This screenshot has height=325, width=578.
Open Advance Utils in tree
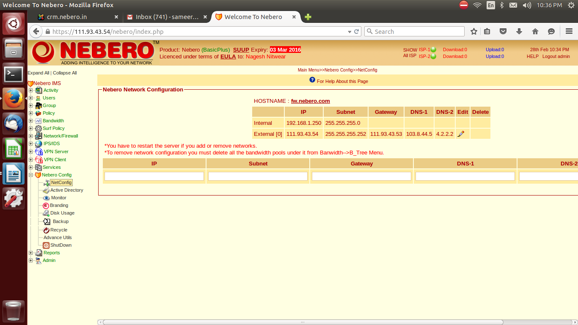pos(58,237)
